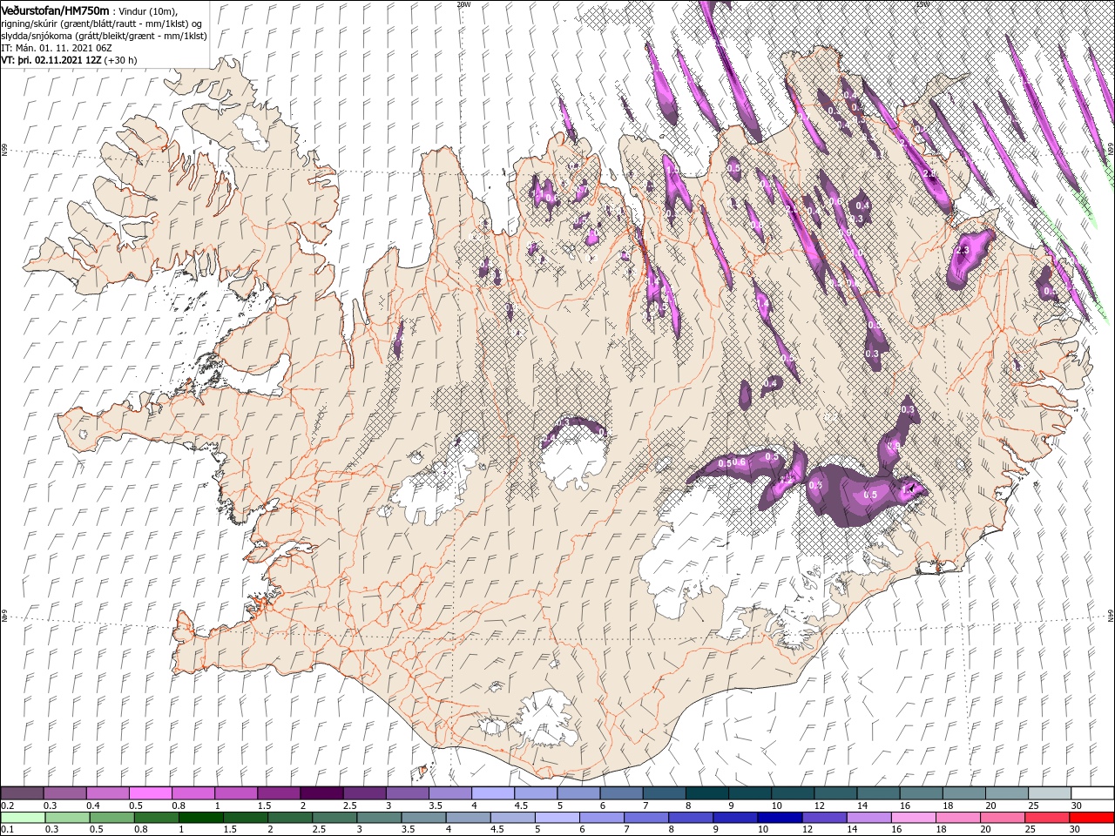Pick the rain legend swatch between 2 and 2.5
Screen dimensions: 1115x836
pos(290,817)
